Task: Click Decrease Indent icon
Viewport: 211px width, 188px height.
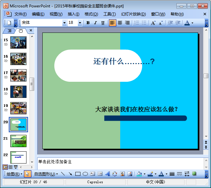Action: (170, 23)
